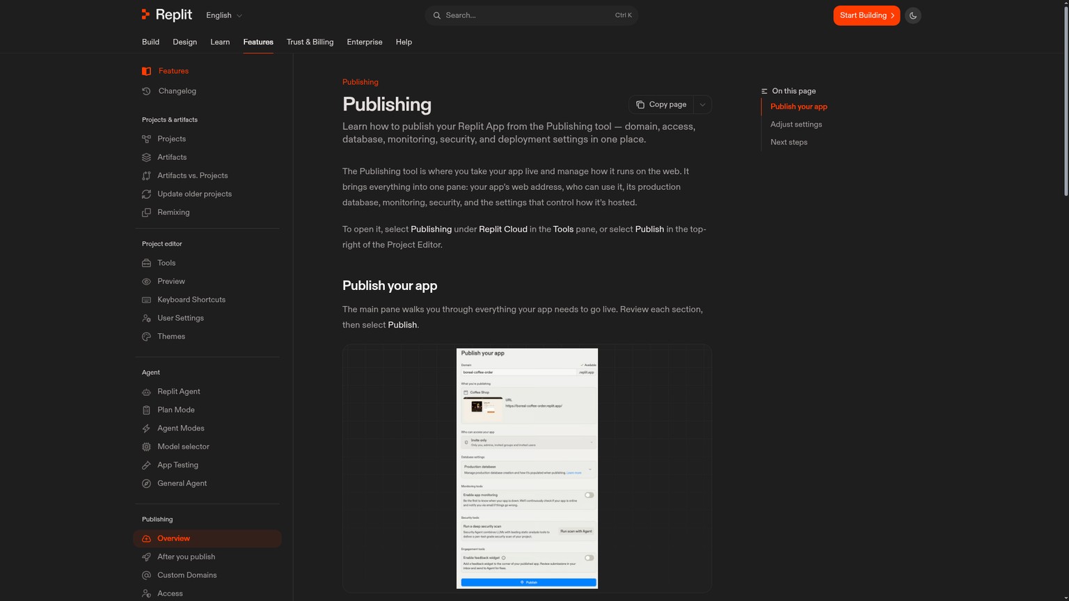Jump to Publish your app section link
Viewport: 1069px width, 601px height.
pyautogui.click(x=799, y=106)
